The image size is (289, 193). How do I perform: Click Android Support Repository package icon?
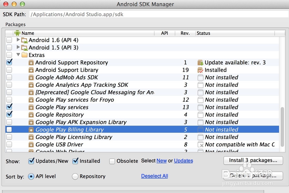31,63
